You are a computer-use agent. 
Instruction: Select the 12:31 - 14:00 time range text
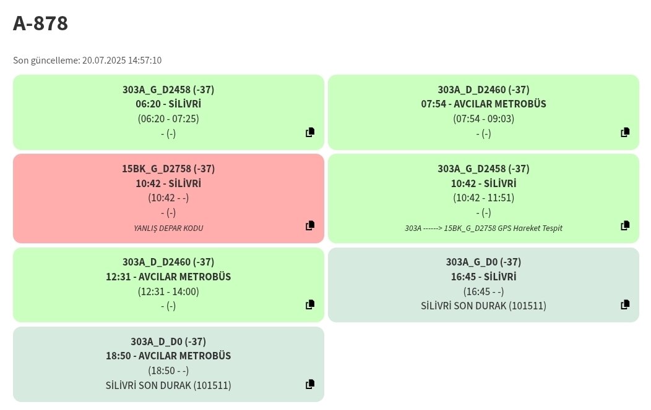point(168,291)
